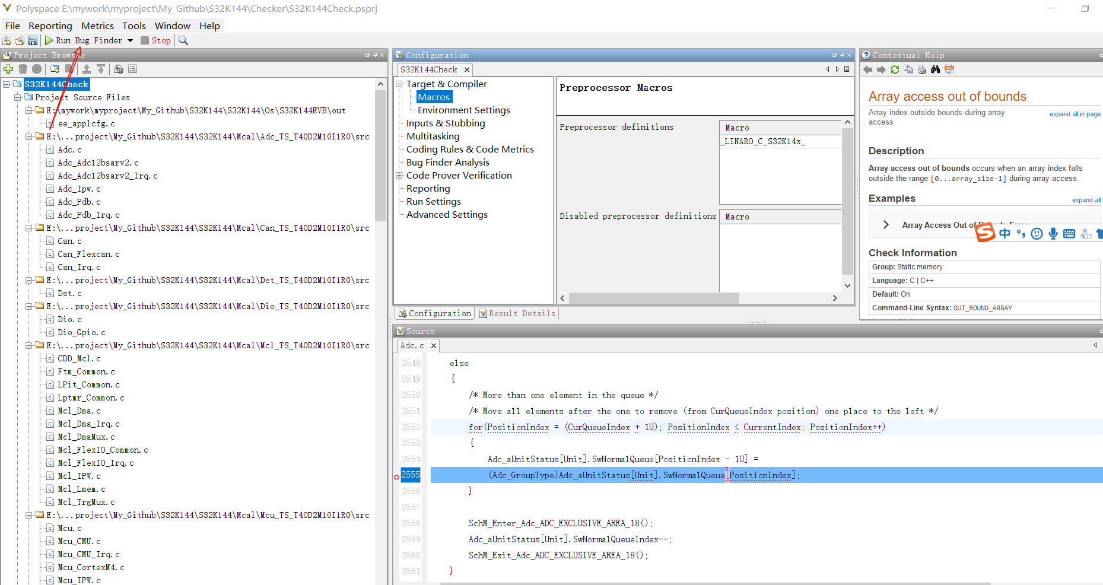The height and width of the screenshot is (585, 1103).
Task: Select Macros in the configuration tree
Action: click(434, 97)
